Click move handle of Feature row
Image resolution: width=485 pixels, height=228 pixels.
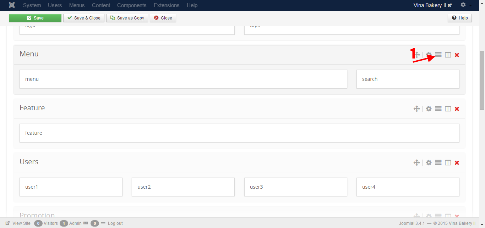tap(417, 109)
